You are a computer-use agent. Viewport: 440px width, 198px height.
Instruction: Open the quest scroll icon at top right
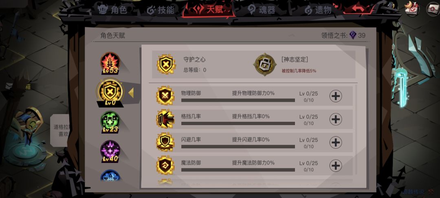pos(412,9)
